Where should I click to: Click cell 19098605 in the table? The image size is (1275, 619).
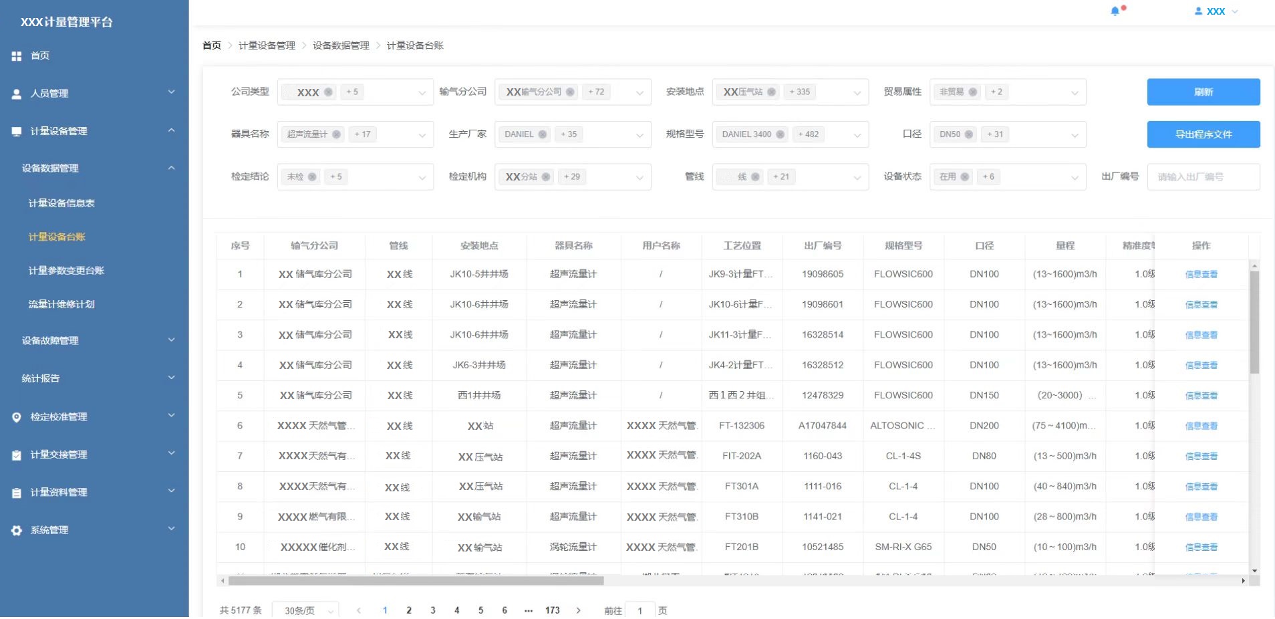point(823,275)
